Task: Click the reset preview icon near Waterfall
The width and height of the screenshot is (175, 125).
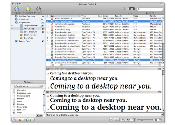Action: click(x=111, y=120)
